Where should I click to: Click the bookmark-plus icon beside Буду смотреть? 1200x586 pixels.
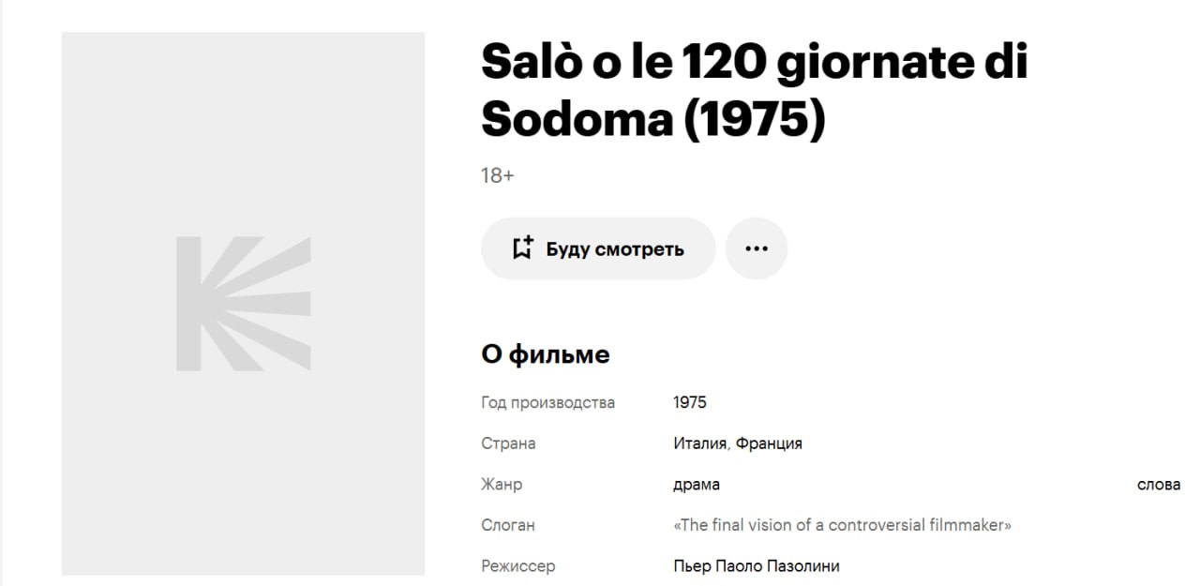[522, 248]
